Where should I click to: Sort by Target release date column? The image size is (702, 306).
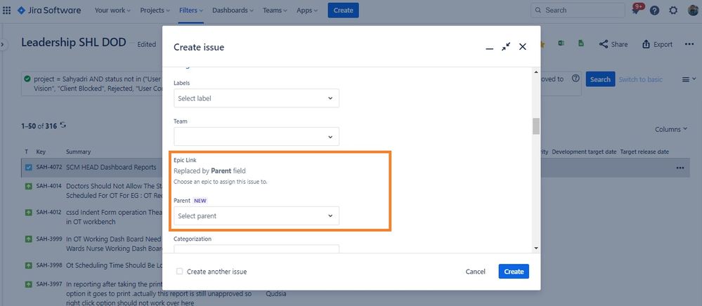tap(644, 152)
